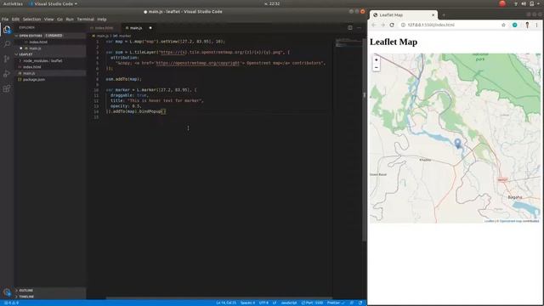Open the editor More Actions ellipsis

(x=359, y=28)
